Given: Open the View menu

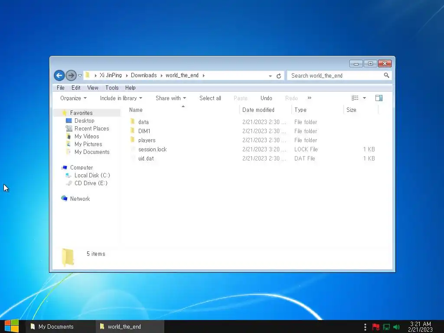Looking at the screenshot, I should click(x=93, y=88).
